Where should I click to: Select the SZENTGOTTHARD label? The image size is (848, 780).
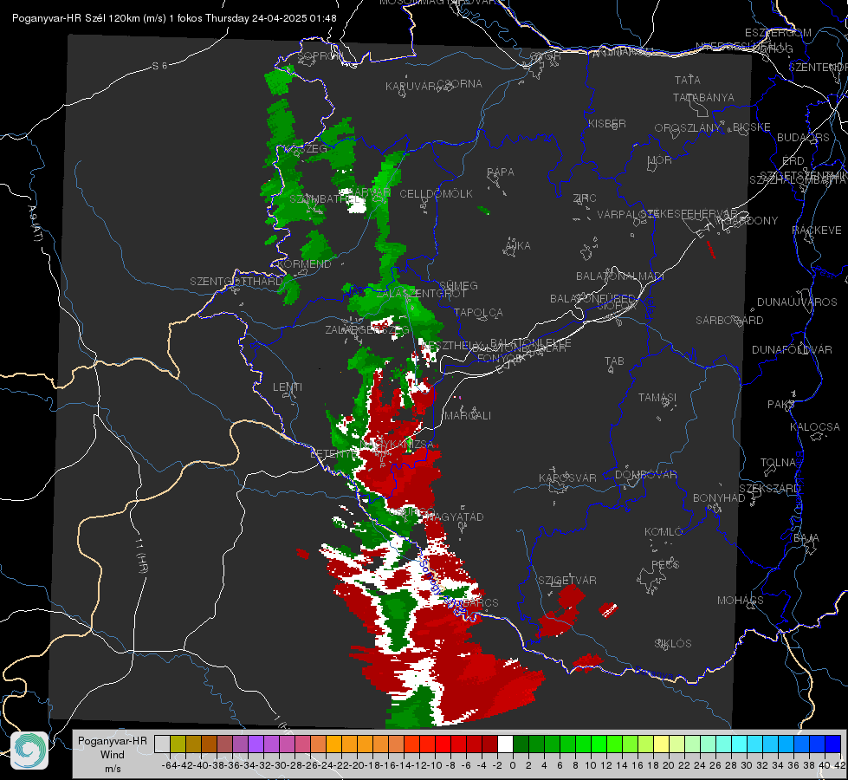(236, 282)
